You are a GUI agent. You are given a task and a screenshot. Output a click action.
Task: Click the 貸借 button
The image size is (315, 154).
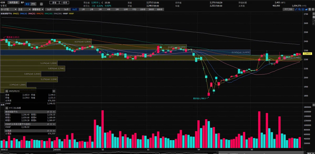[54, 2]
